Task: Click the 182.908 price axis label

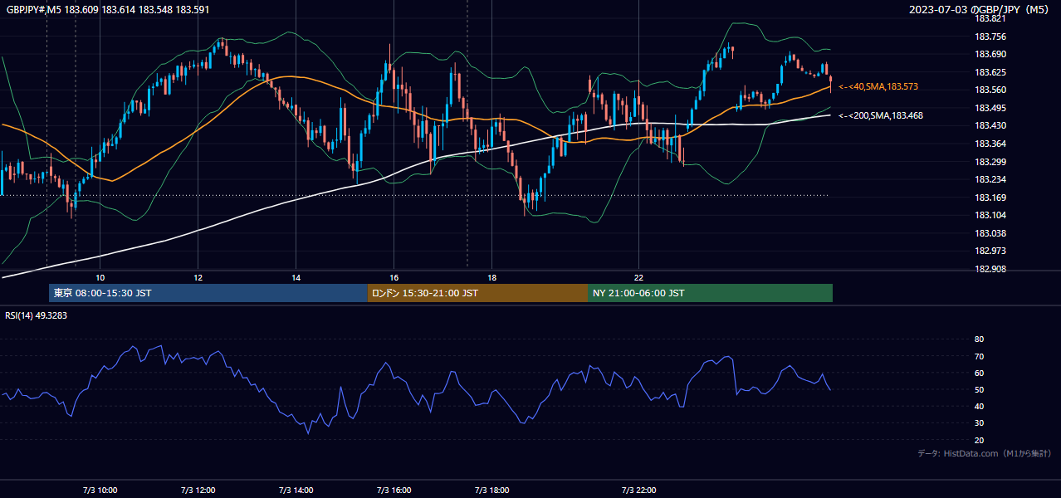Action: point(990,269)
